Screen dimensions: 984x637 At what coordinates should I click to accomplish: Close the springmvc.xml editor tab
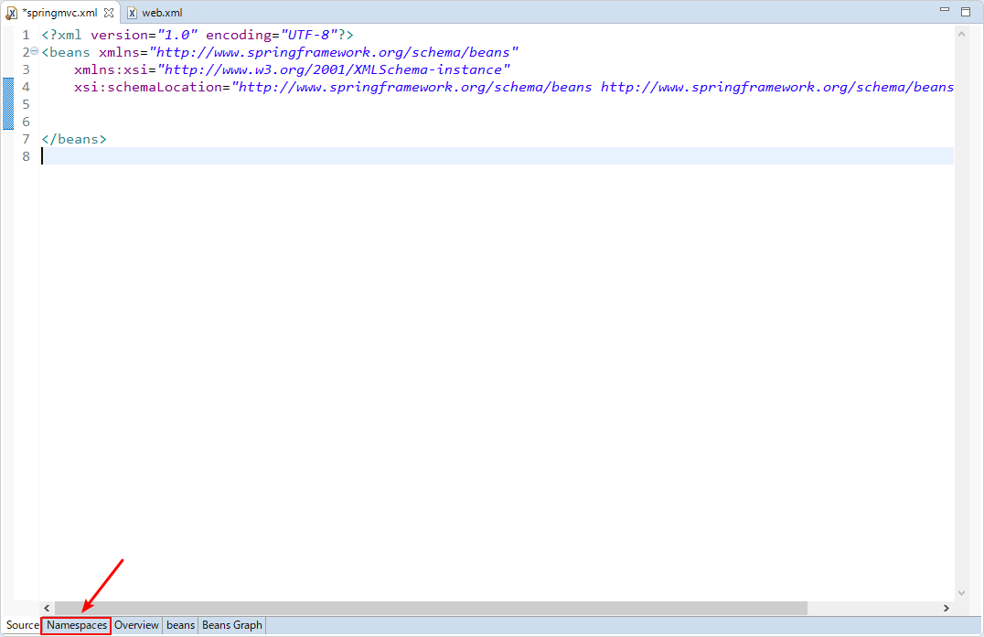[x=109, y=13]
